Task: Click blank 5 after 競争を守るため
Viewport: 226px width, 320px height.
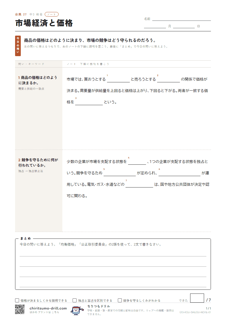Action: (120, 173)
